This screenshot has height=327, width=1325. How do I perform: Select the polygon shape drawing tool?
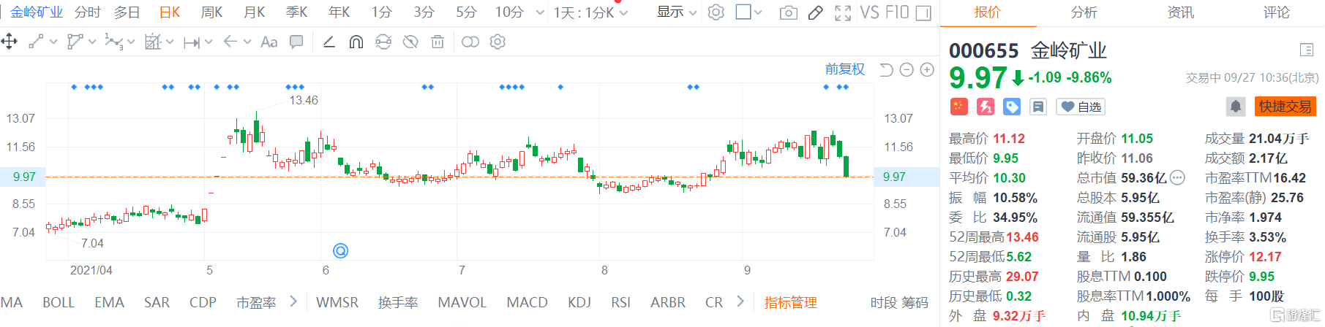coord(75,42)
